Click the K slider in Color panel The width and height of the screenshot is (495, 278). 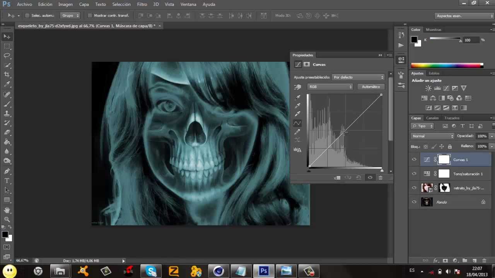pos(445,39)
